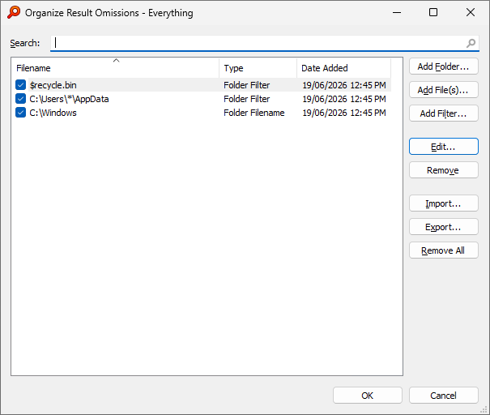This screenshot has width=490, height=415.
Task: Click the Add File(s)... button
Action: pyautogui.click(x=444, y=90)
